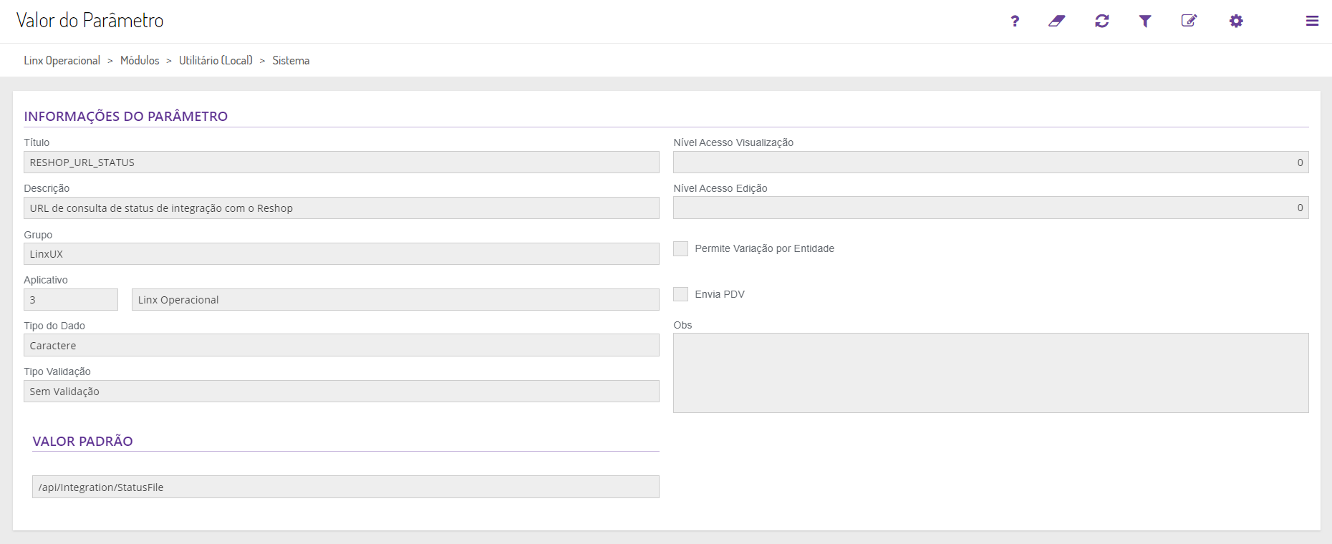Click the edit pencil icon
The image size is (1332, 544).
1189,21
